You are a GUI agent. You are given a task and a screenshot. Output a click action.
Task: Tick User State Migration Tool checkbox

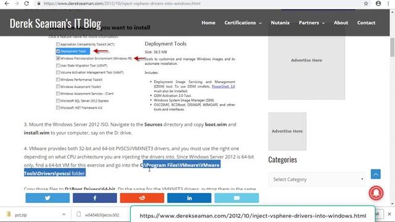[x=58, y=65]
